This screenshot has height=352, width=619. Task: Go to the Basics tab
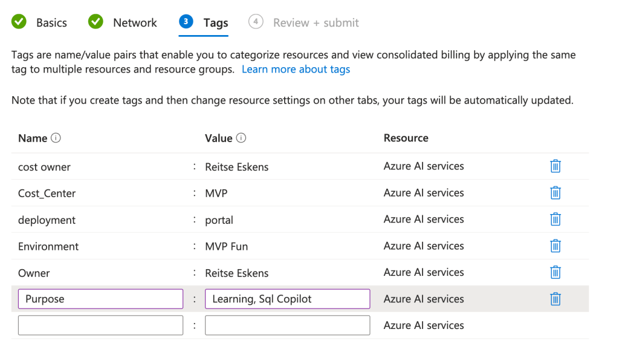[x=40, y=22]
